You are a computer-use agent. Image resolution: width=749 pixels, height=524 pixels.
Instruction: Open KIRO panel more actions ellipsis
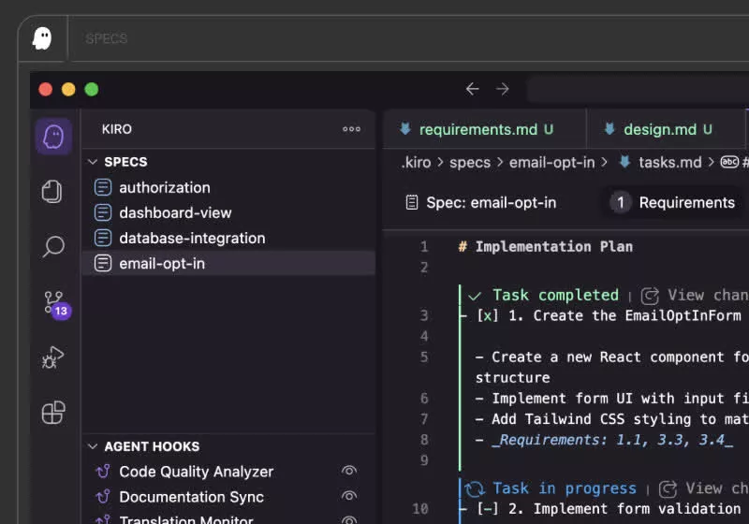point(352,129)
